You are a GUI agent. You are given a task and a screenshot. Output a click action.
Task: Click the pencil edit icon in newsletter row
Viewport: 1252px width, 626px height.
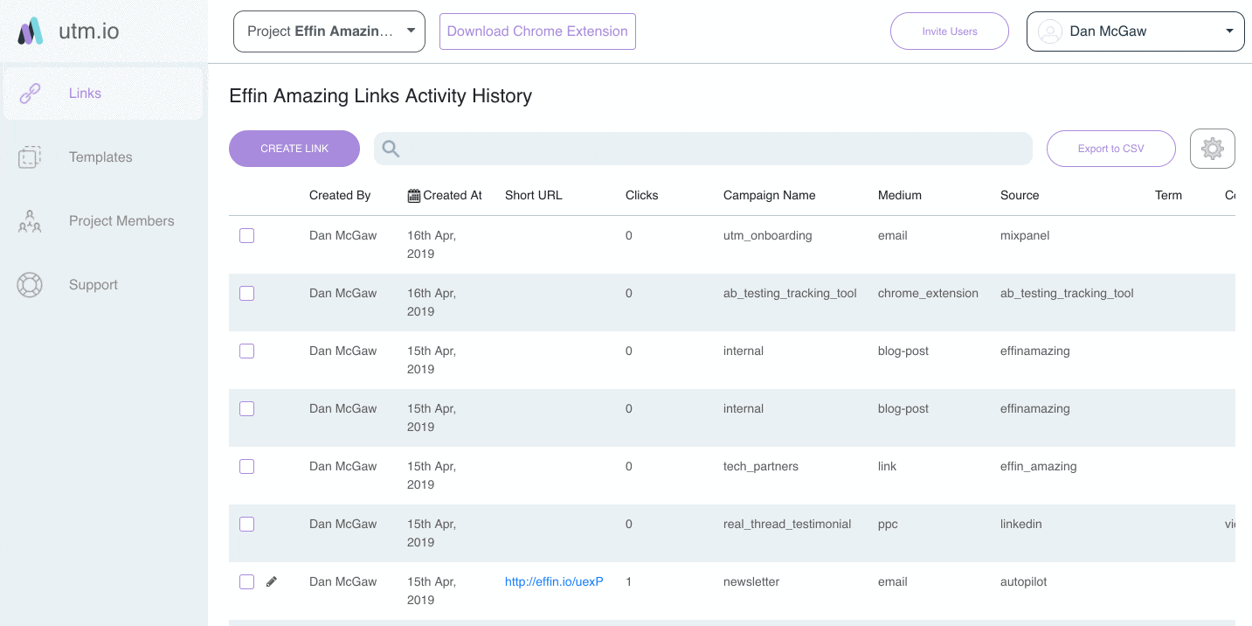[x=272, y=581]
